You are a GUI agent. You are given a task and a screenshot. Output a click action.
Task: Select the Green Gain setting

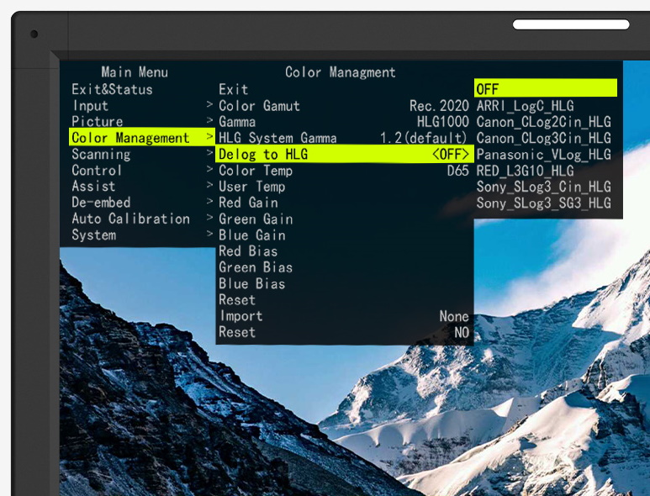click(256, 219)
